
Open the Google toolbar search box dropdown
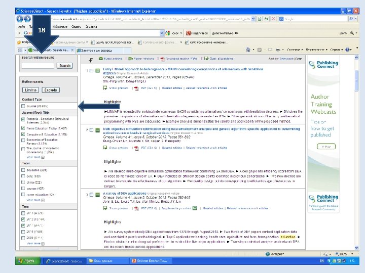click(x=162, y=33)
